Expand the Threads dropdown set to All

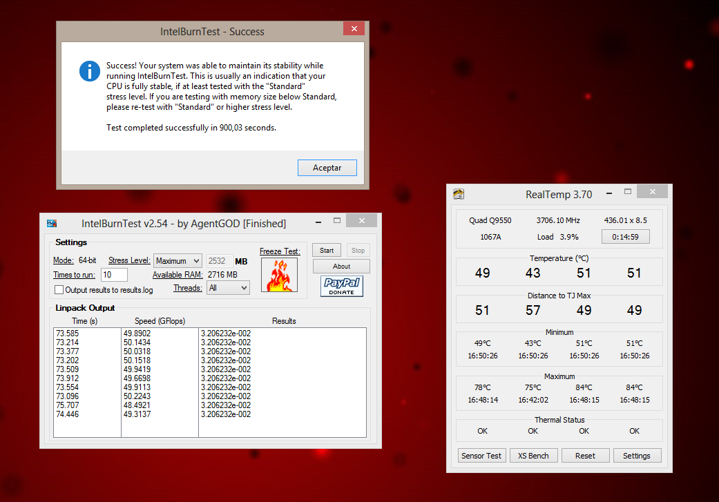pos(228,288)
